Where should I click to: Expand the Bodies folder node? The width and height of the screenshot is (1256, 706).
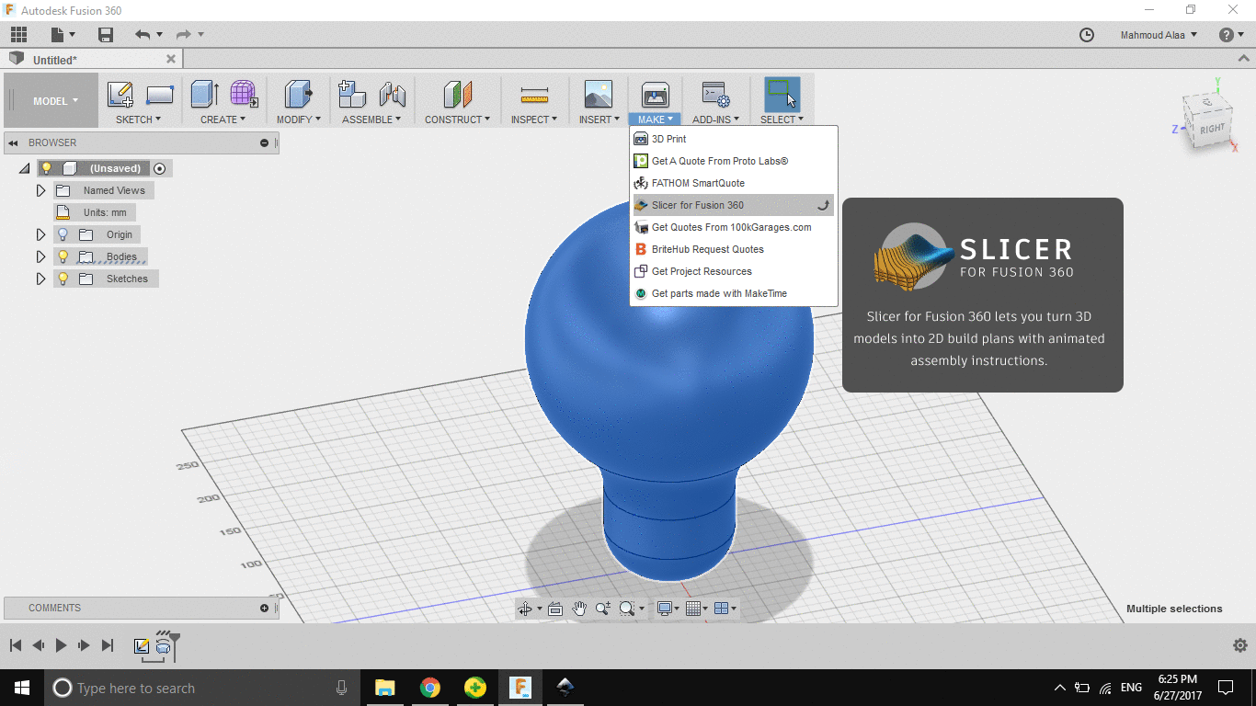point(40,256)
